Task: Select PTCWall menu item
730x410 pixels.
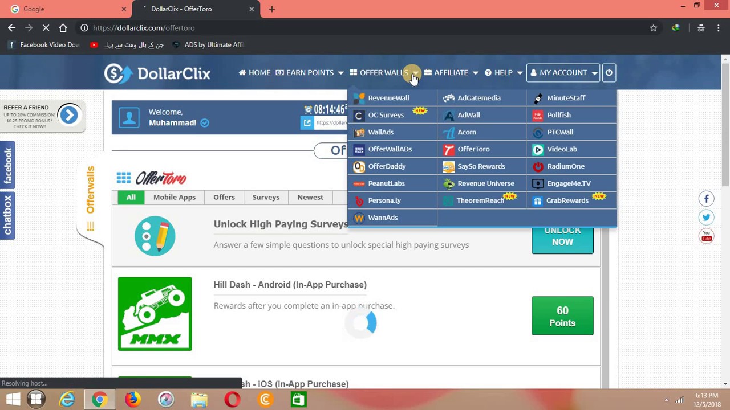Action: pyautogui.click(x=571, y=132)
